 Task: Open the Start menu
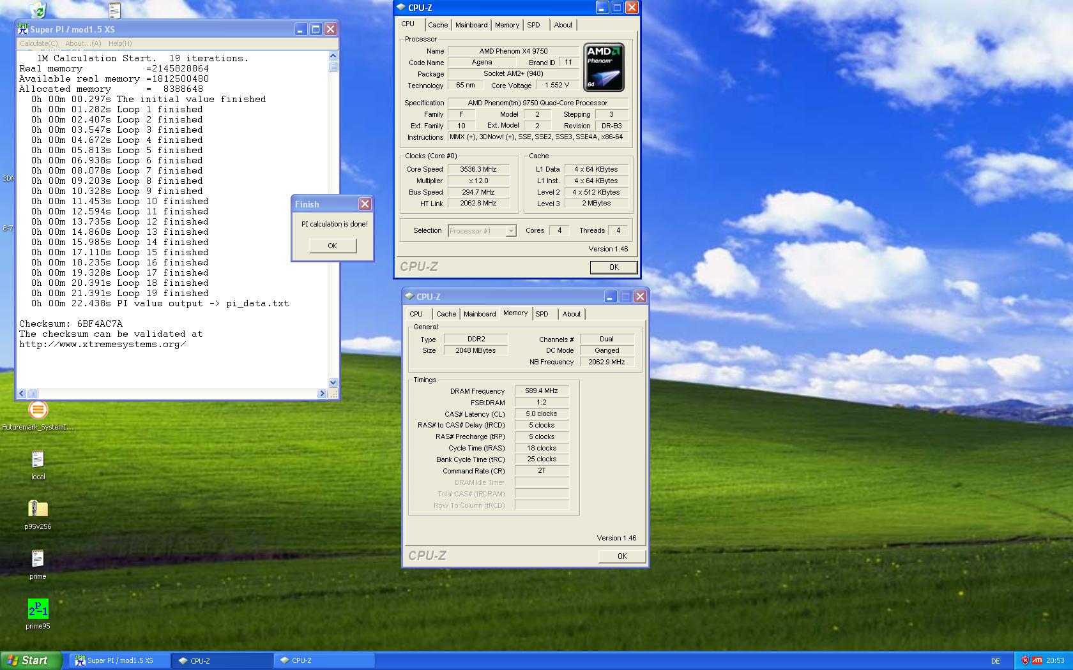tap(31, 660)
